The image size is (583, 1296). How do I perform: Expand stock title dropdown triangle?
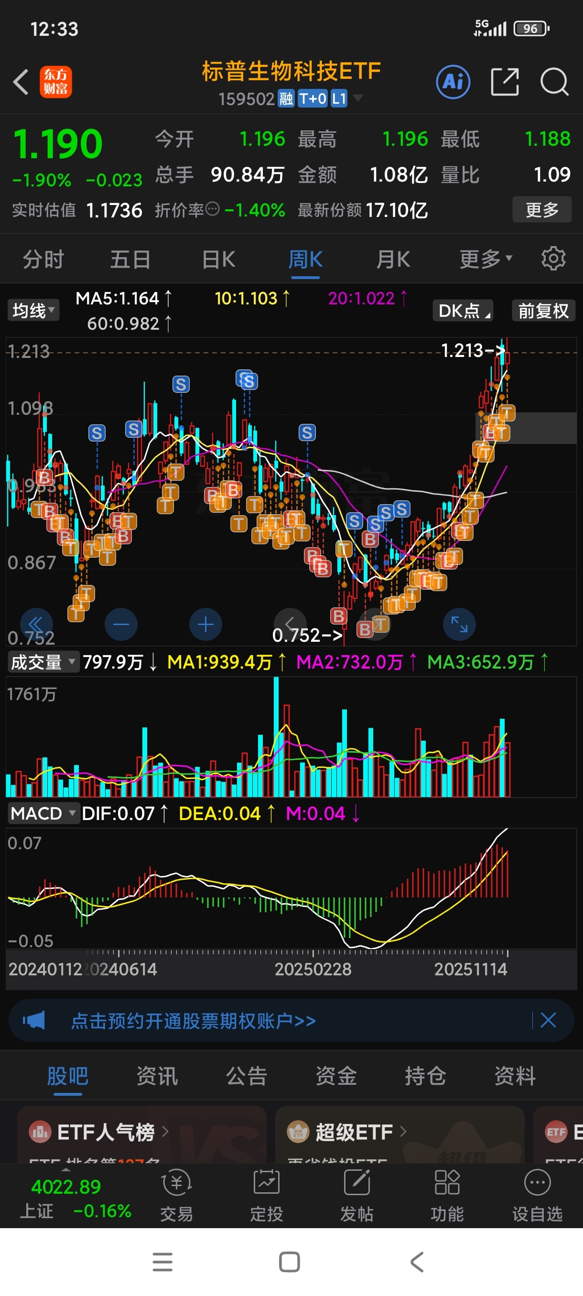[x=357, y=97]
